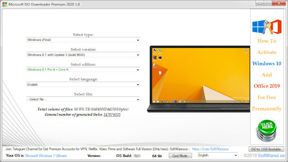Click the Windows 10 banner text
Viewport: 288px width, 162px height.
pos(267,64)
